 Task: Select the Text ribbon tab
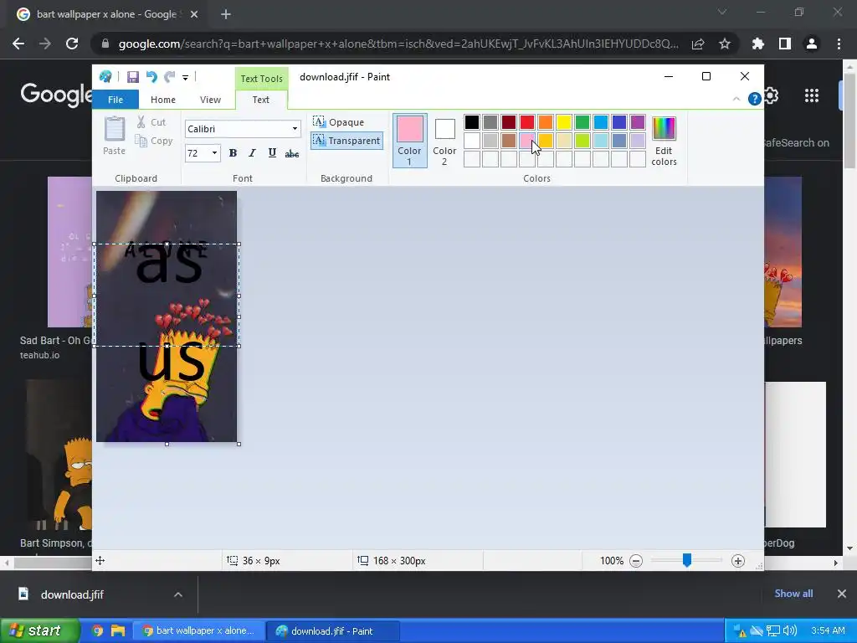[x=261, y=100]
